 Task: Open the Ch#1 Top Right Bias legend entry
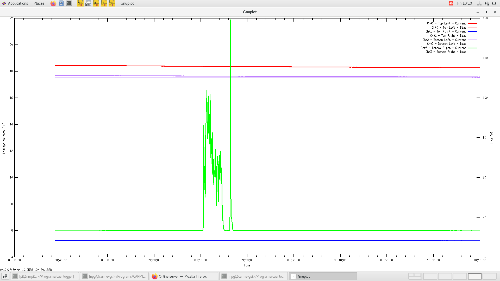(x=448, y=36)
